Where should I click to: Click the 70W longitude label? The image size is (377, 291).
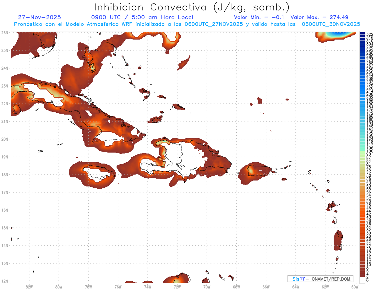207,287
